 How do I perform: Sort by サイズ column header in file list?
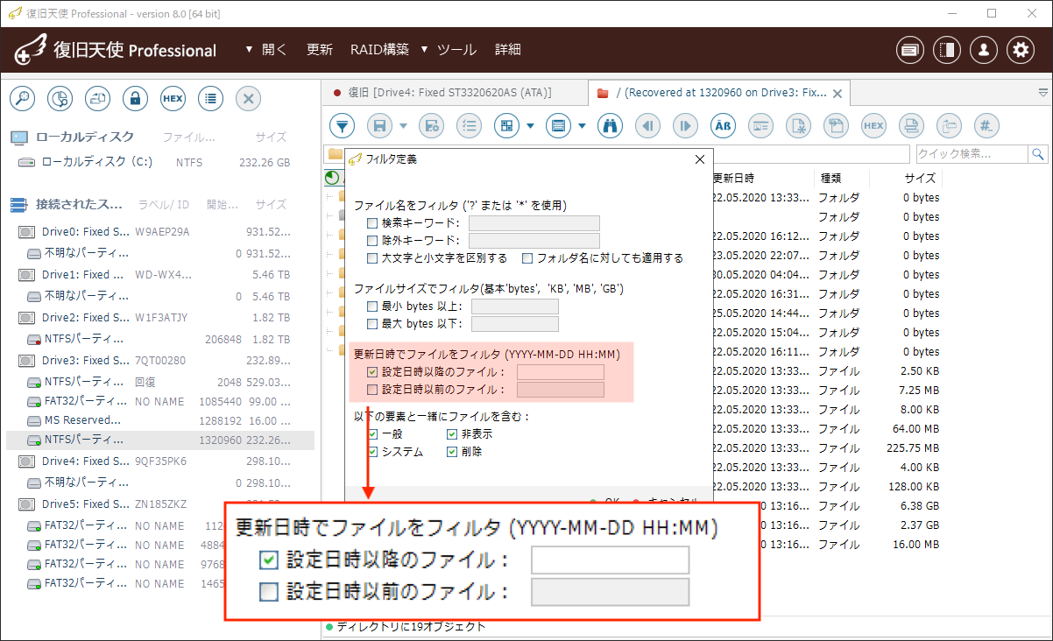[920, 178]
